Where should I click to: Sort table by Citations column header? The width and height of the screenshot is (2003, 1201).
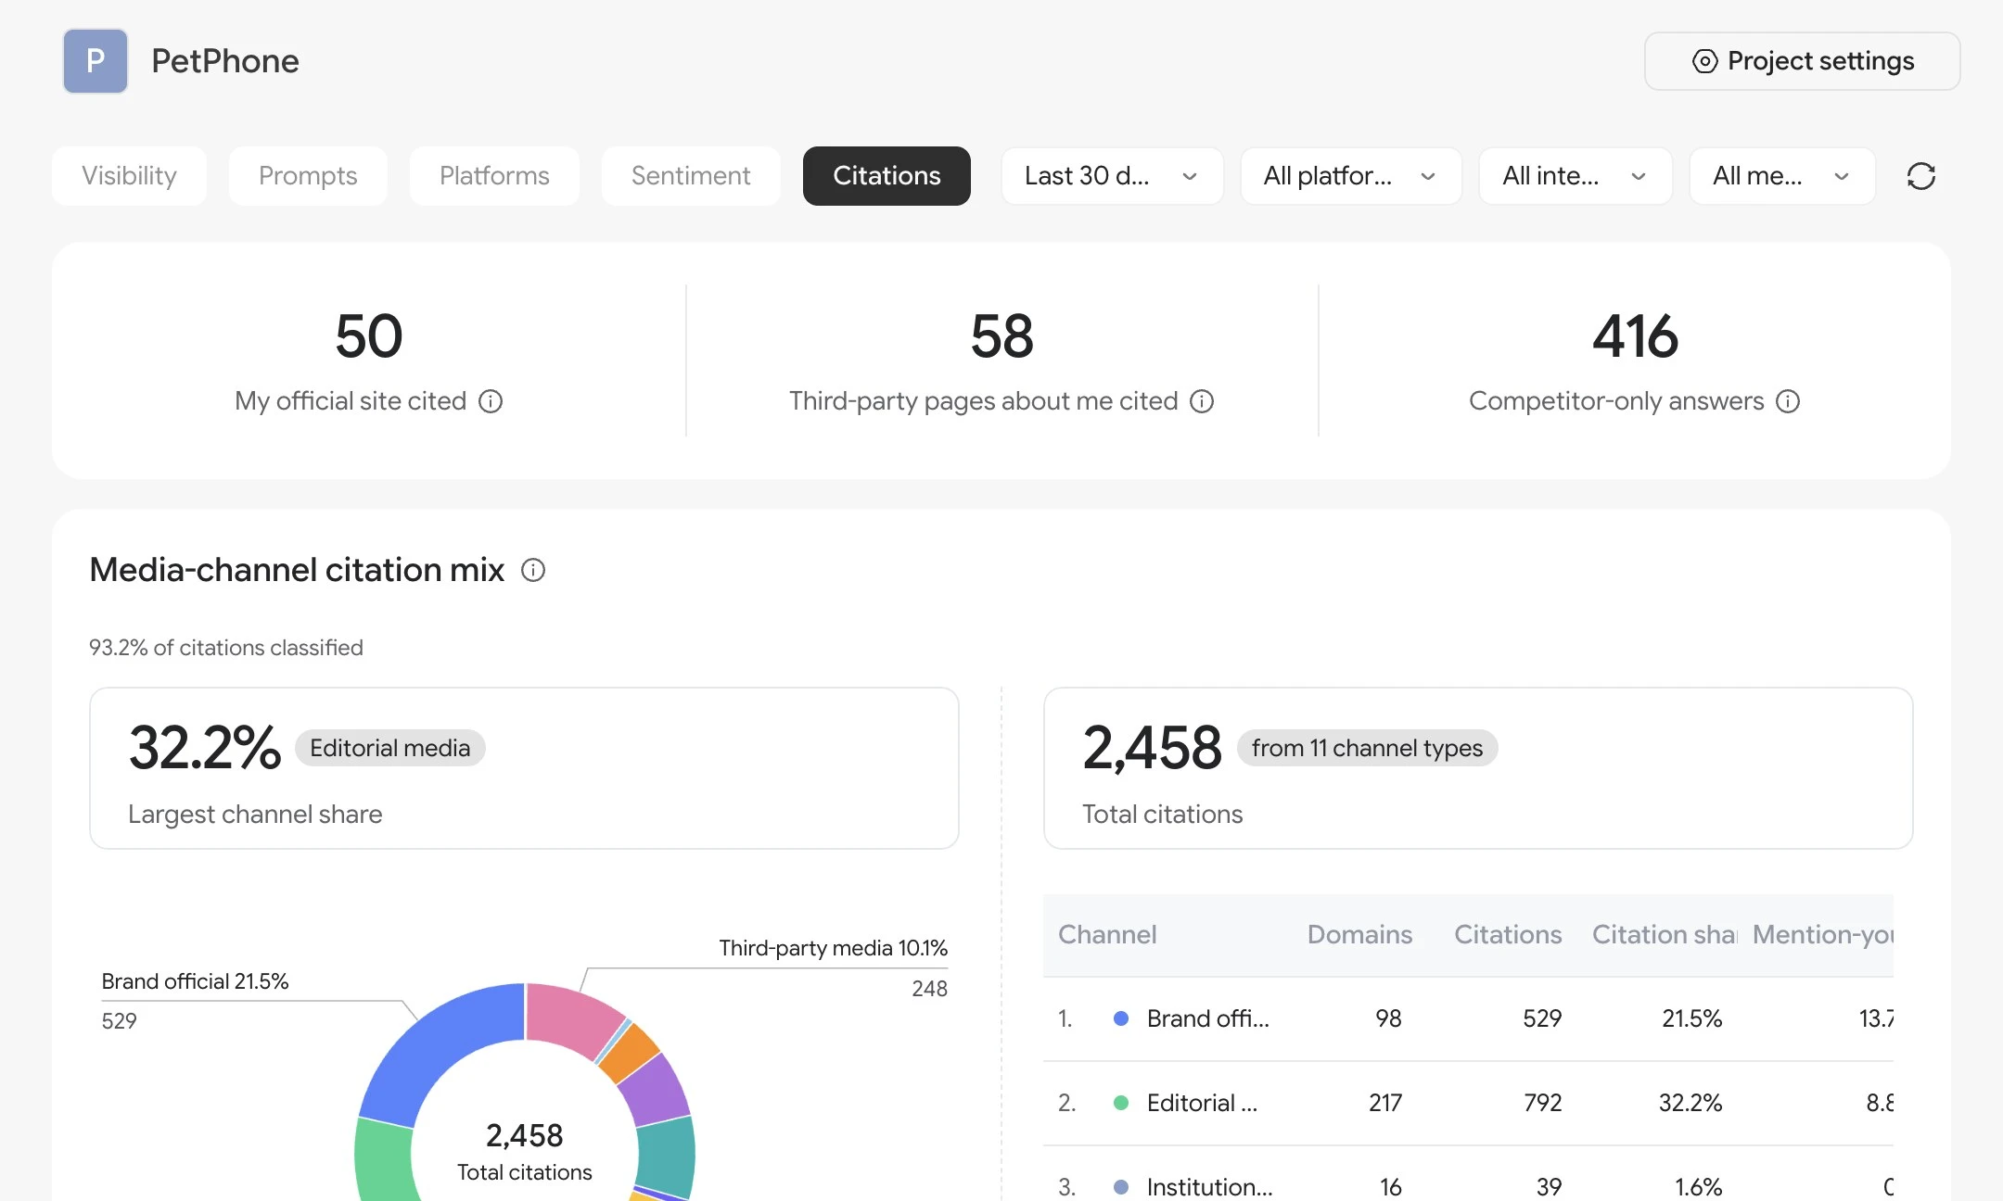click(1508, 935)
